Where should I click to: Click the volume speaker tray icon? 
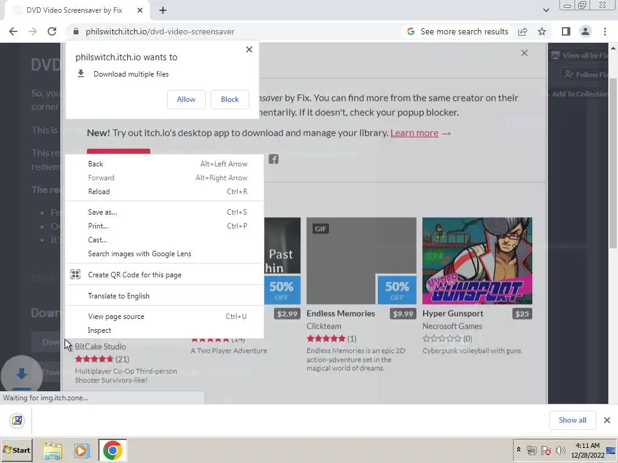pyautogui.click(x=560, y=450)
